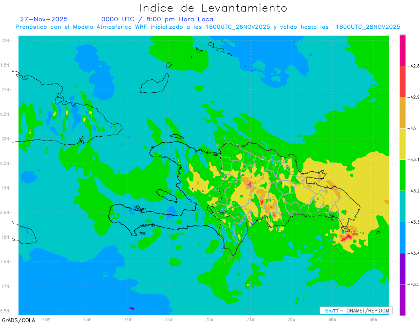Click the '72W' longitude label

[x=209, y=319]
